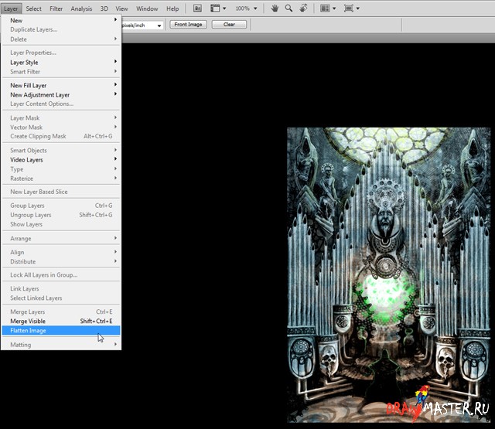
Task: Expand Screen Mode dropdown arrow
Action: pyautogui.click(x=357, y=9)
